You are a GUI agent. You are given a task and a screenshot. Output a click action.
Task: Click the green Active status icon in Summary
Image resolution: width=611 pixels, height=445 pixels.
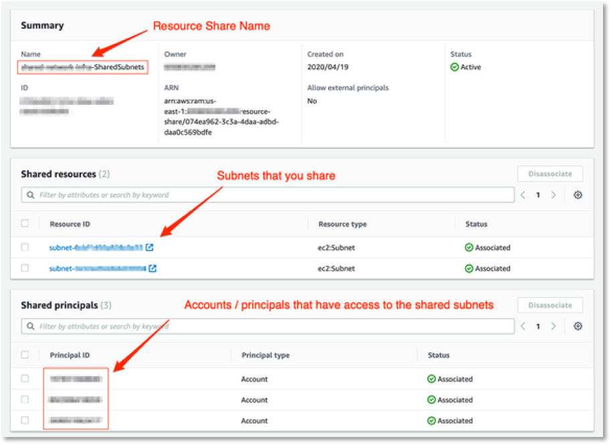(x=455, y=67)
